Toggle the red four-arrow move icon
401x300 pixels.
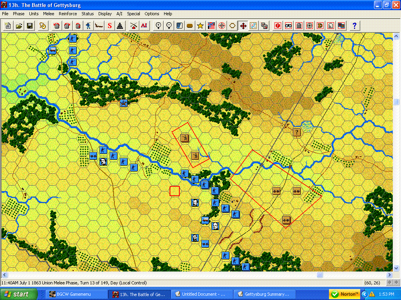(x=243, y=25)
